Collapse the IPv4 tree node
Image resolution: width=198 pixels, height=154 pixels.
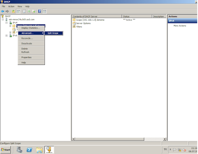6,23
